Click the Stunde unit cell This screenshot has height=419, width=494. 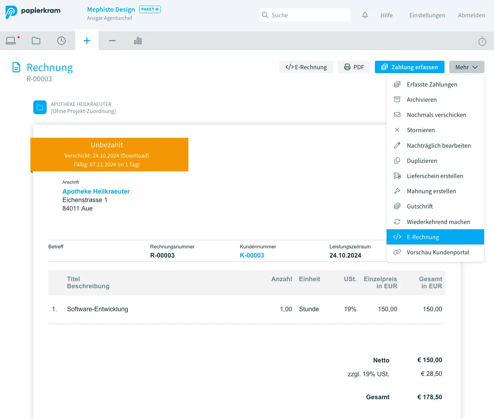[x=309, y=309]
